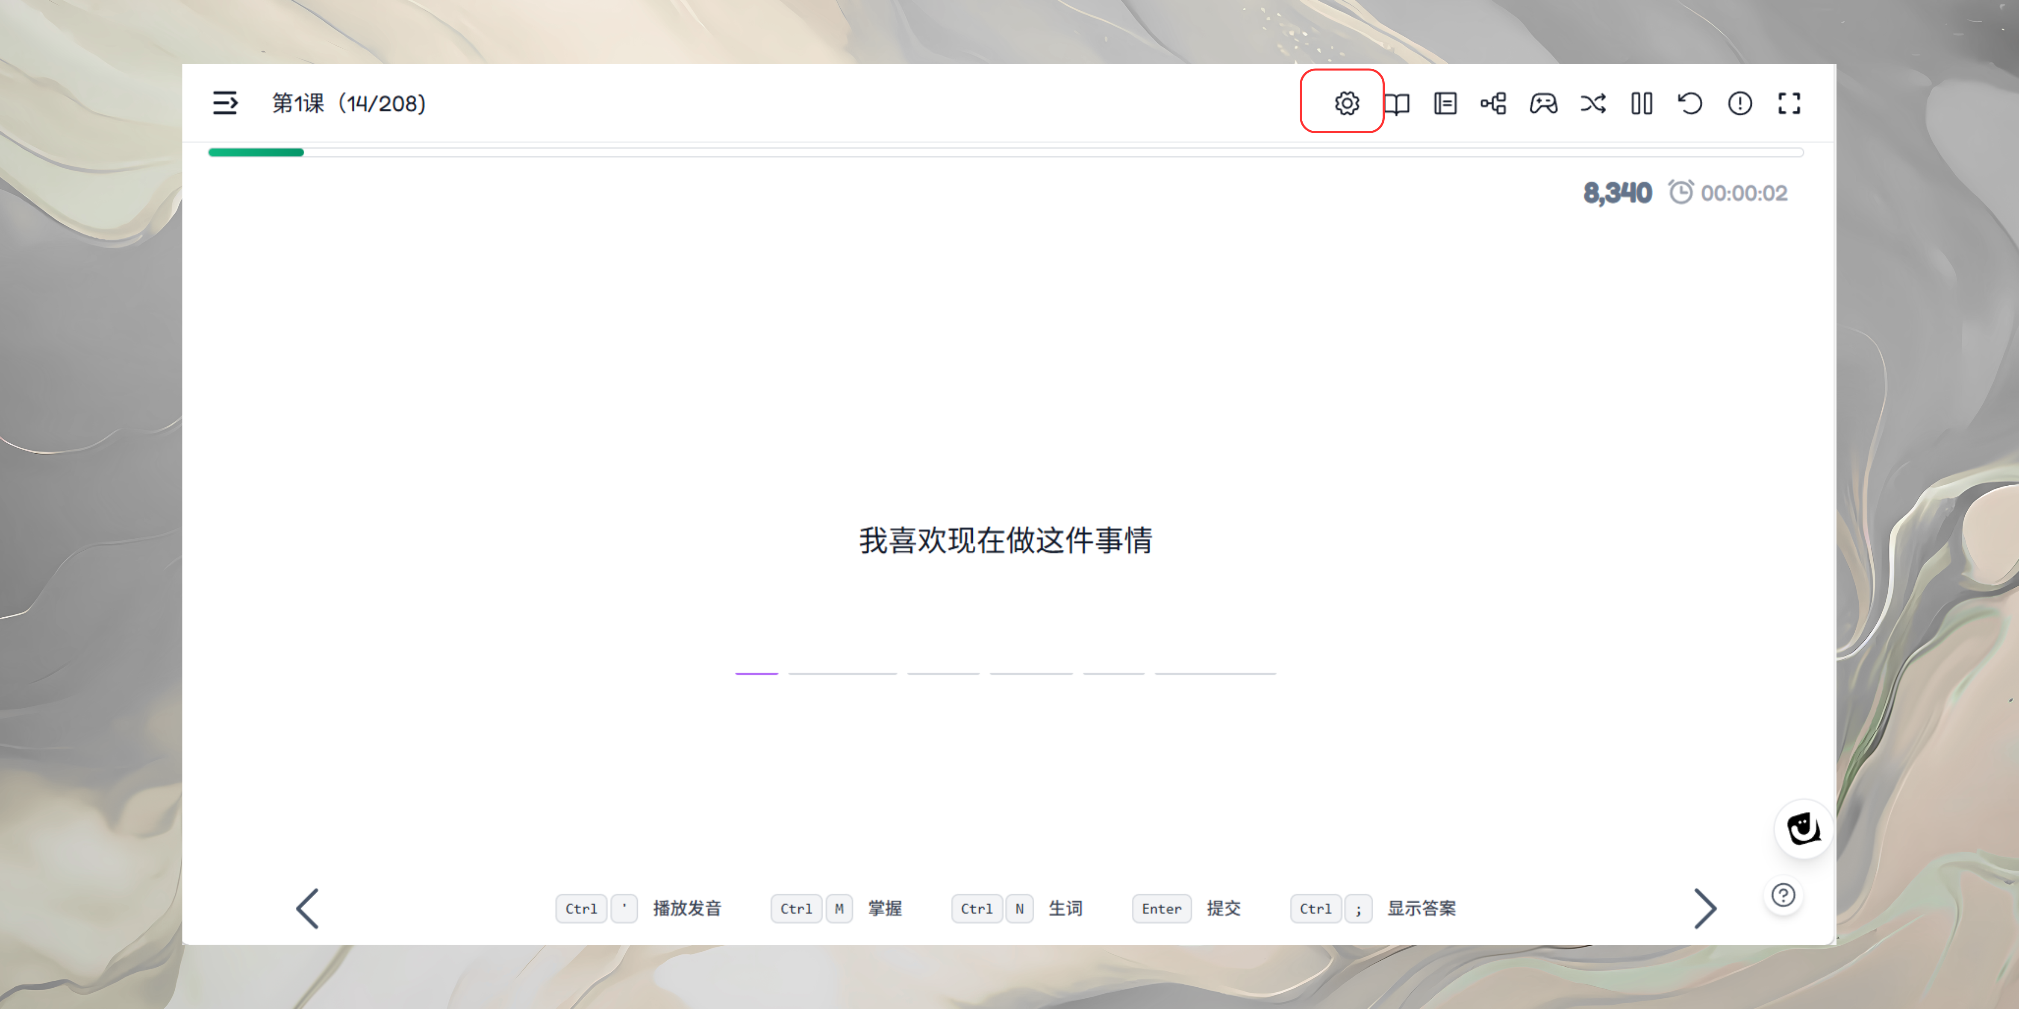The image size is (2019, 1009).
Task: Toggle fullscreen mode
Action: point(1789,103)
